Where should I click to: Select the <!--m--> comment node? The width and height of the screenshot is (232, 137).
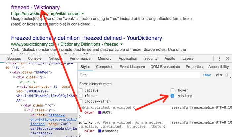[x=28, y=82]
